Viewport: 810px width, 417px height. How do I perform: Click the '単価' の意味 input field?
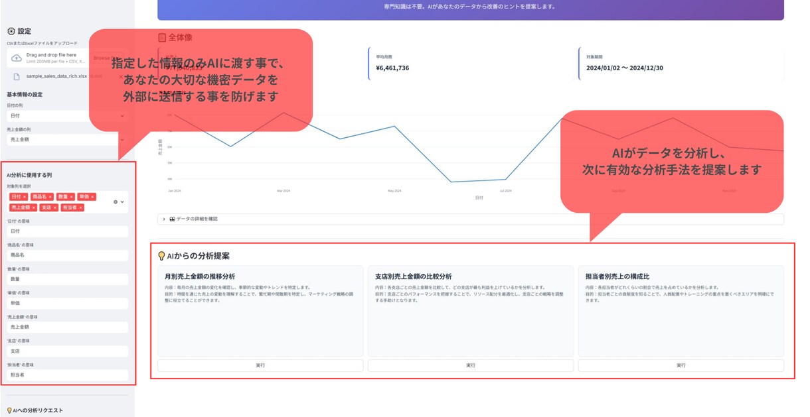pos(67,303)
